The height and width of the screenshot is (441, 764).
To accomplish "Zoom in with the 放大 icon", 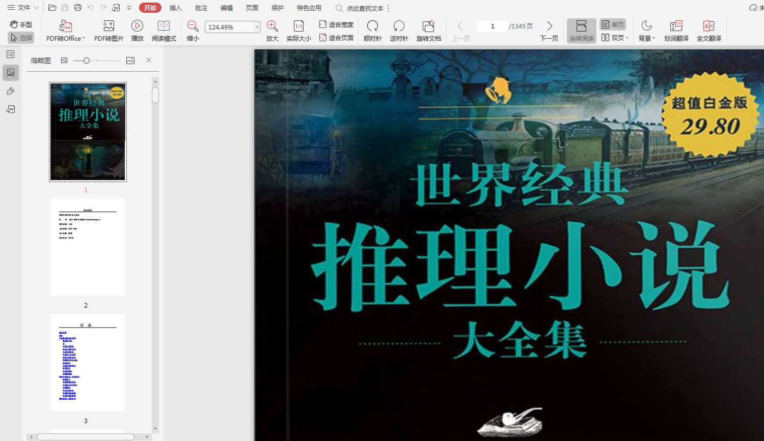I will [x=272, y=26].
